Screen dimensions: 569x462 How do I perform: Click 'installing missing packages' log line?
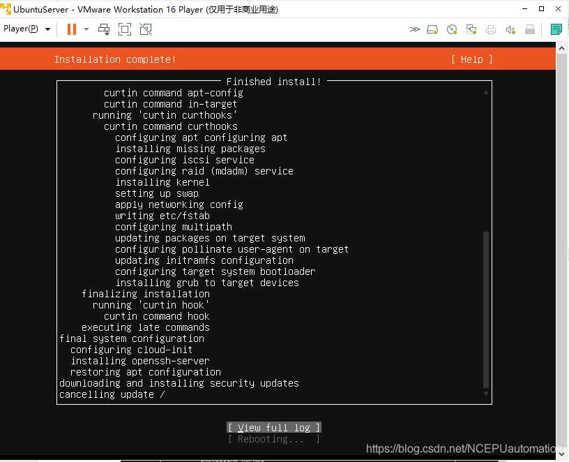pyautogui.click(x=190, y=149)
